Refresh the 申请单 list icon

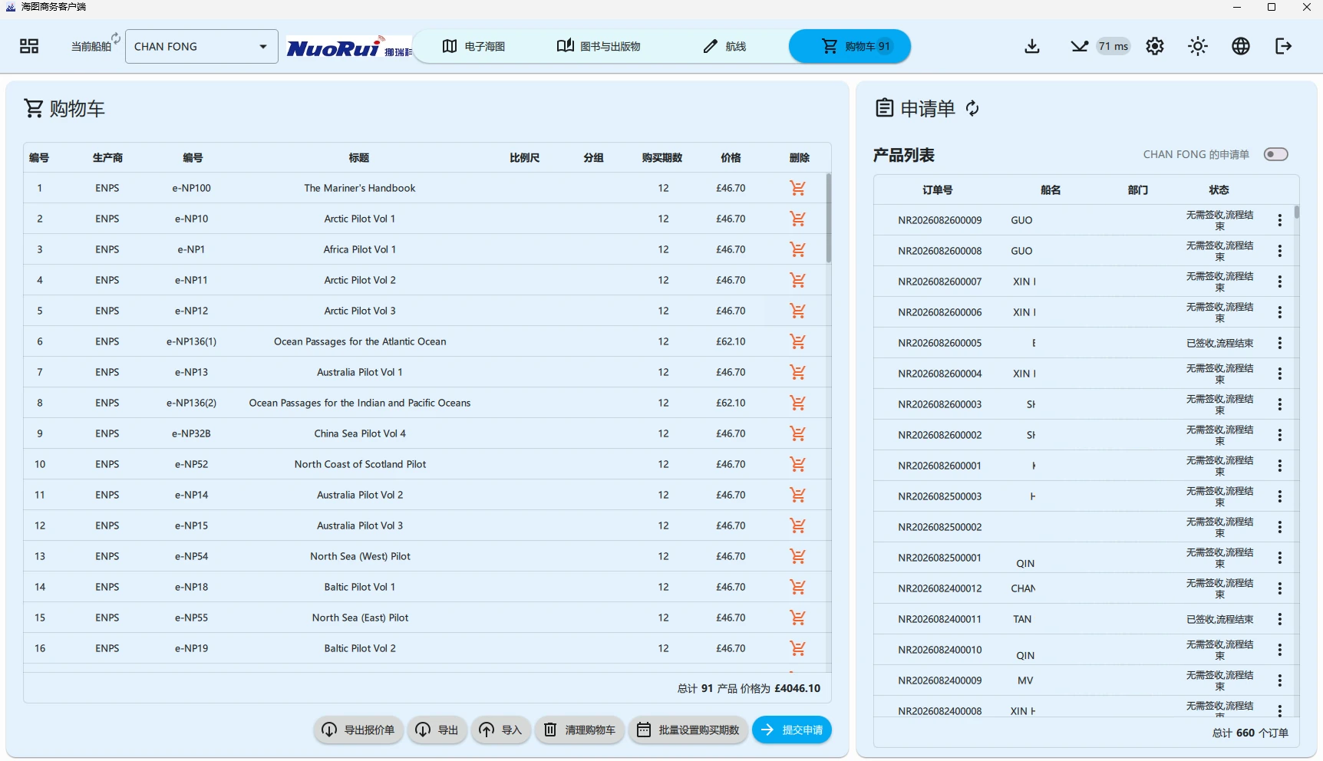[x=972, y=108]
